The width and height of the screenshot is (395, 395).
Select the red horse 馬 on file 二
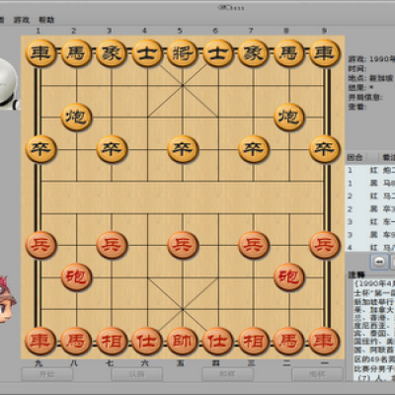coord(289,341)
